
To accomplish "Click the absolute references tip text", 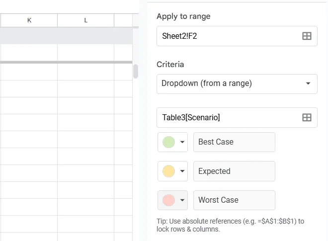I will (x=230, y=225).
